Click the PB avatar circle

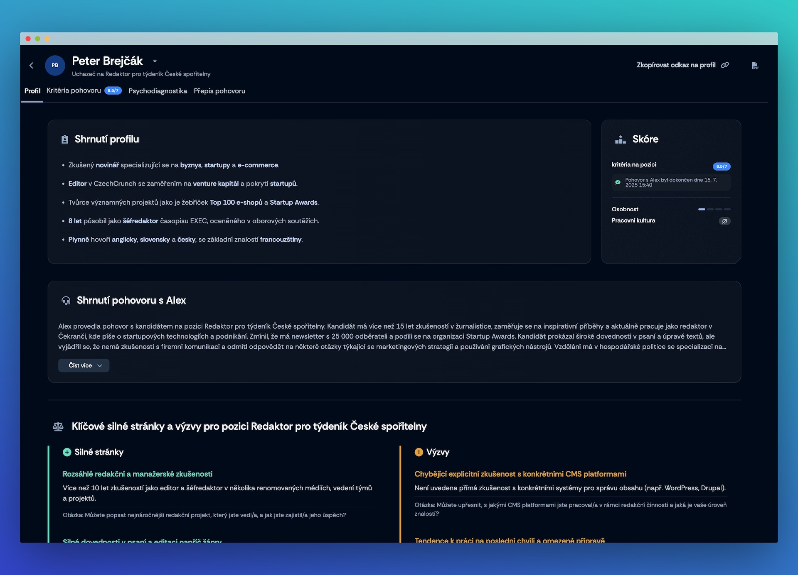click(x=55, y=66)
